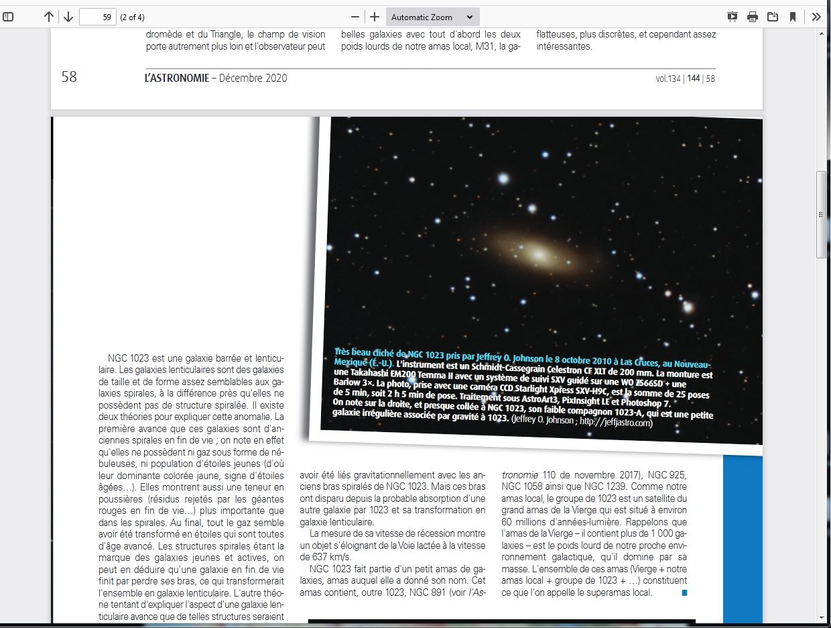Click the NGC 1023 galaxy photo
Viewport: 831px width, 628px height.
point(536,255)
